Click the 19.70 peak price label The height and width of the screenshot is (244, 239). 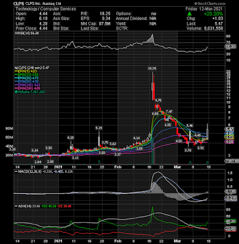tap(152, 68)
